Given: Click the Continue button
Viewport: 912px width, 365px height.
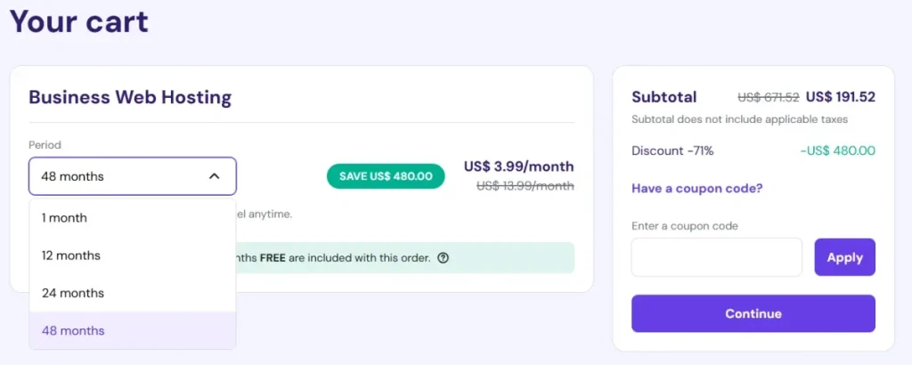Looking at the screenshot, I should click(753, 313).
